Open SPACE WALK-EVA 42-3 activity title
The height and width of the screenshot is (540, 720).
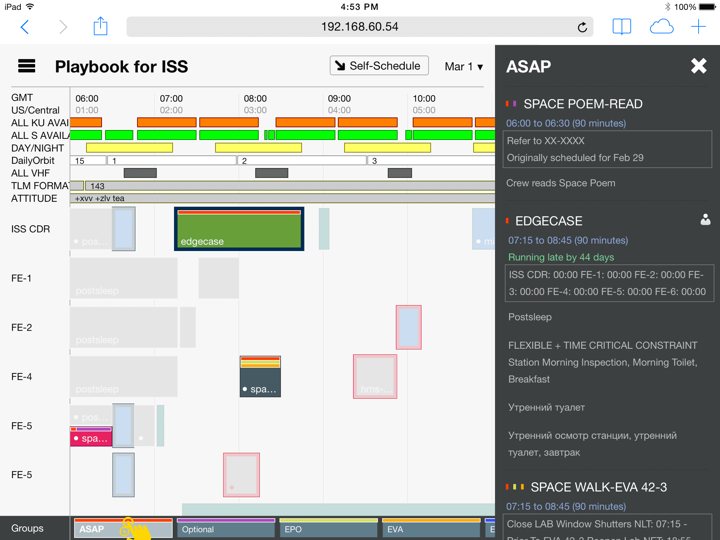coord(599,487)
